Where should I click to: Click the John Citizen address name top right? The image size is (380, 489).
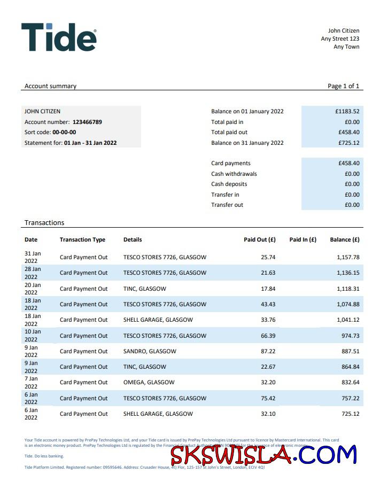click(x=343, y=30)
